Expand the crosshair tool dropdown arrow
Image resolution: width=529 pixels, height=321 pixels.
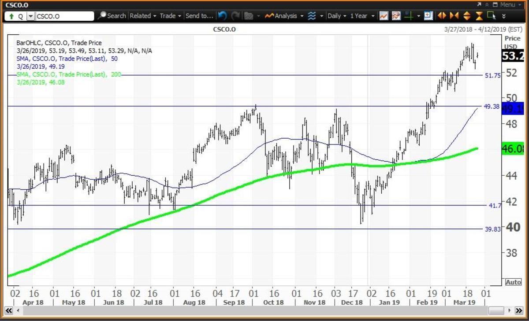418,16
